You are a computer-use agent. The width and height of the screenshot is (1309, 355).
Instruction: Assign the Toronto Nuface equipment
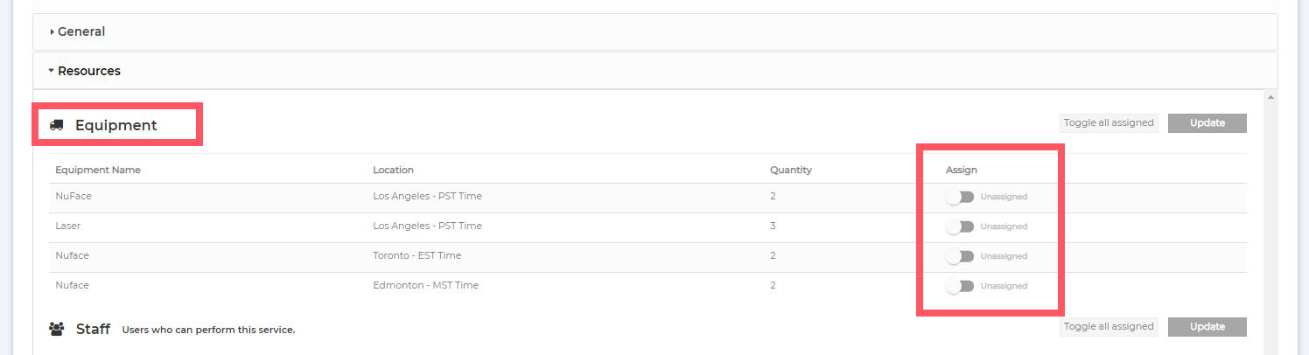[x=960, y=256]
